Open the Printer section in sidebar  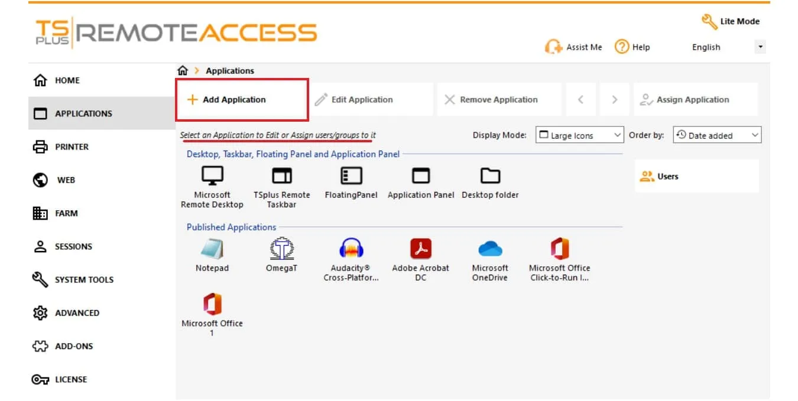(x=71, y=146)
